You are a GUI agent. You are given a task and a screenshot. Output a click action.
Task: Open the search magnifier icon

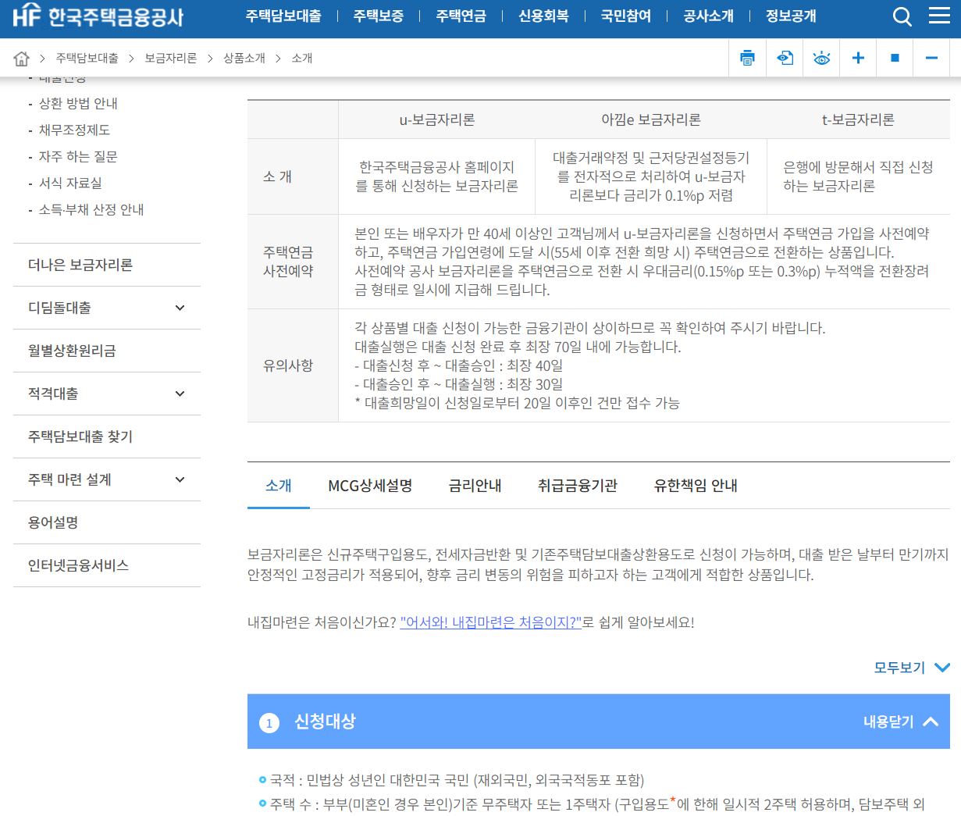coord(902,16)
